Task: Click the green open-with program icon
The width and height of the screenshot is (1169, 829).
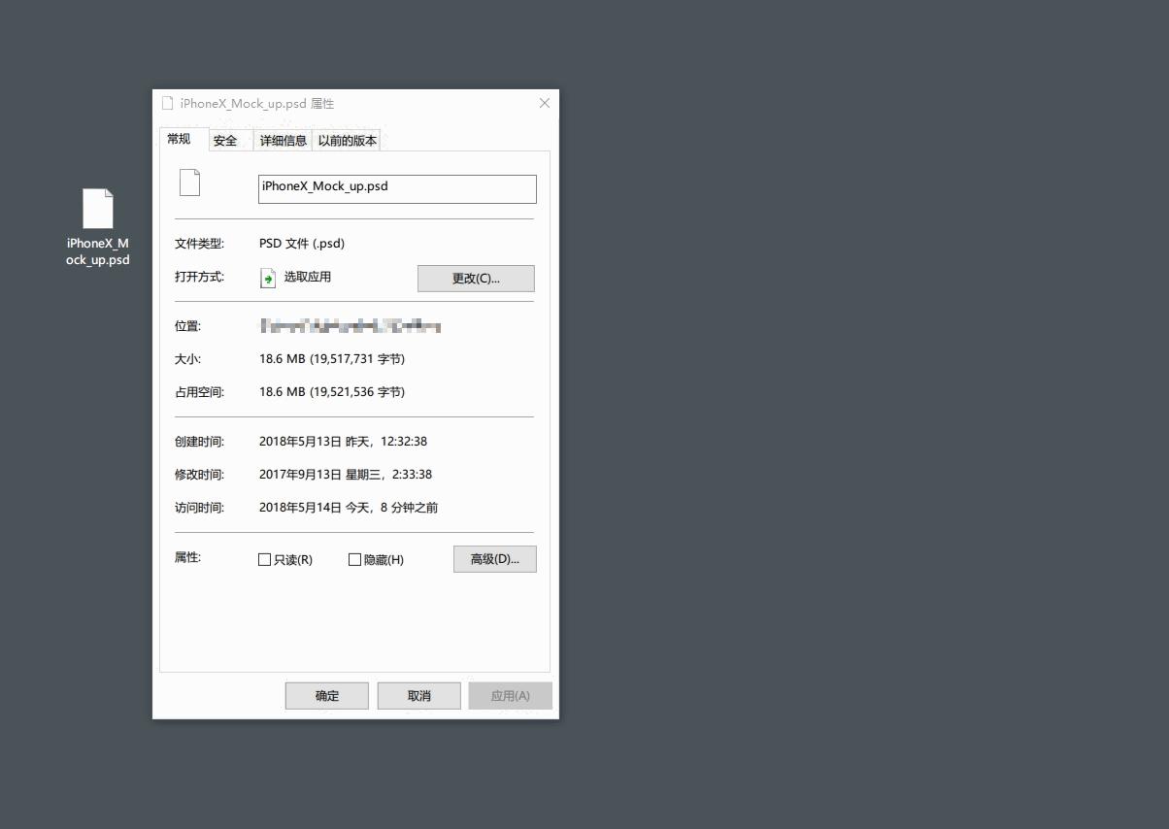Action: point(268,278)
